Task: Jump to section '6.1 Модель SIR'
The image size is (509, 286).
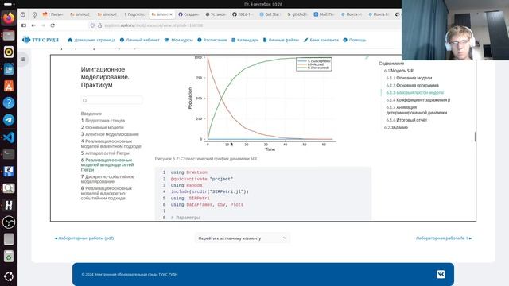Action: click(398, 71)
